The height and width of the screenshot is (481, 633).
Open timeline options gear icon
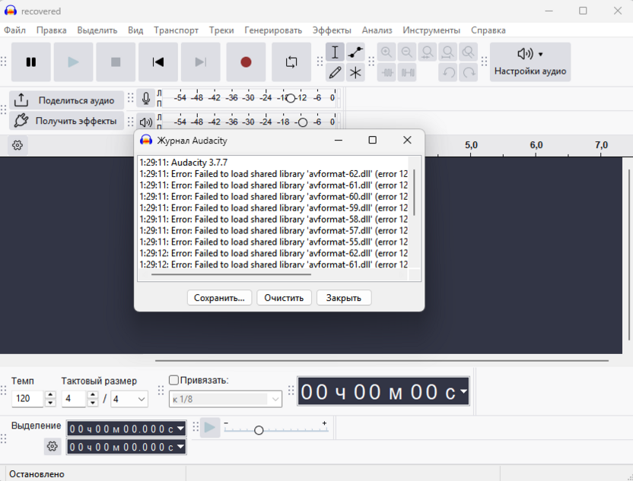coord(17,145)
